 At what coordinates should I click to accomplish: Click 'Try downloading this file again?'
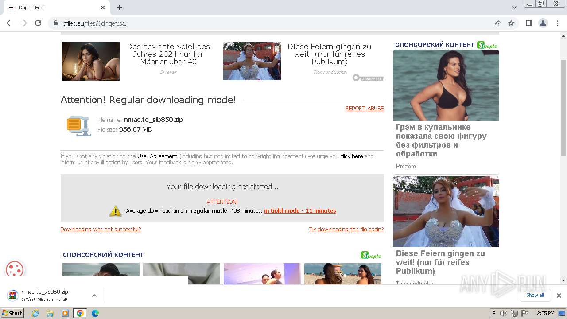[x=346, y=230]
